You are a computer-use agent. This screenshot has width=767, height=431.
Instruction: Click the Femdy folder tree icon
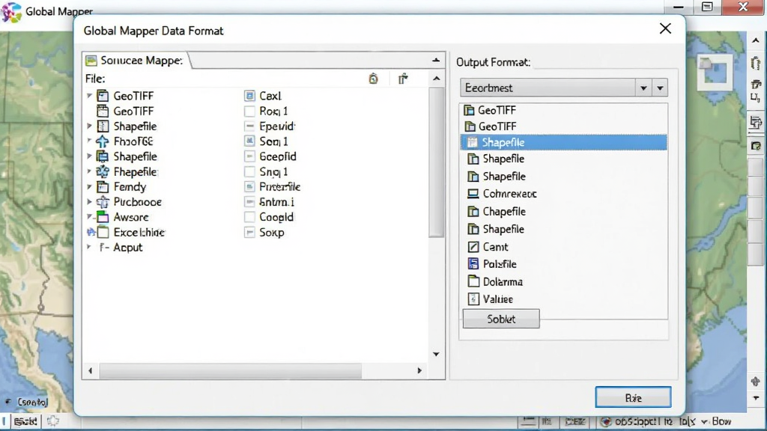point(102,186)
